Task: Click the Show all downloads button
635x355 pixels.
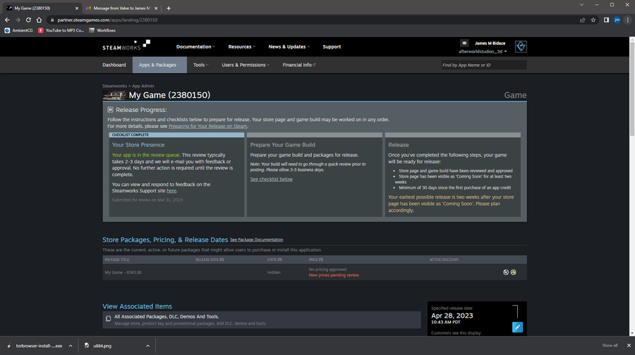Action: [x=610, y=345]
